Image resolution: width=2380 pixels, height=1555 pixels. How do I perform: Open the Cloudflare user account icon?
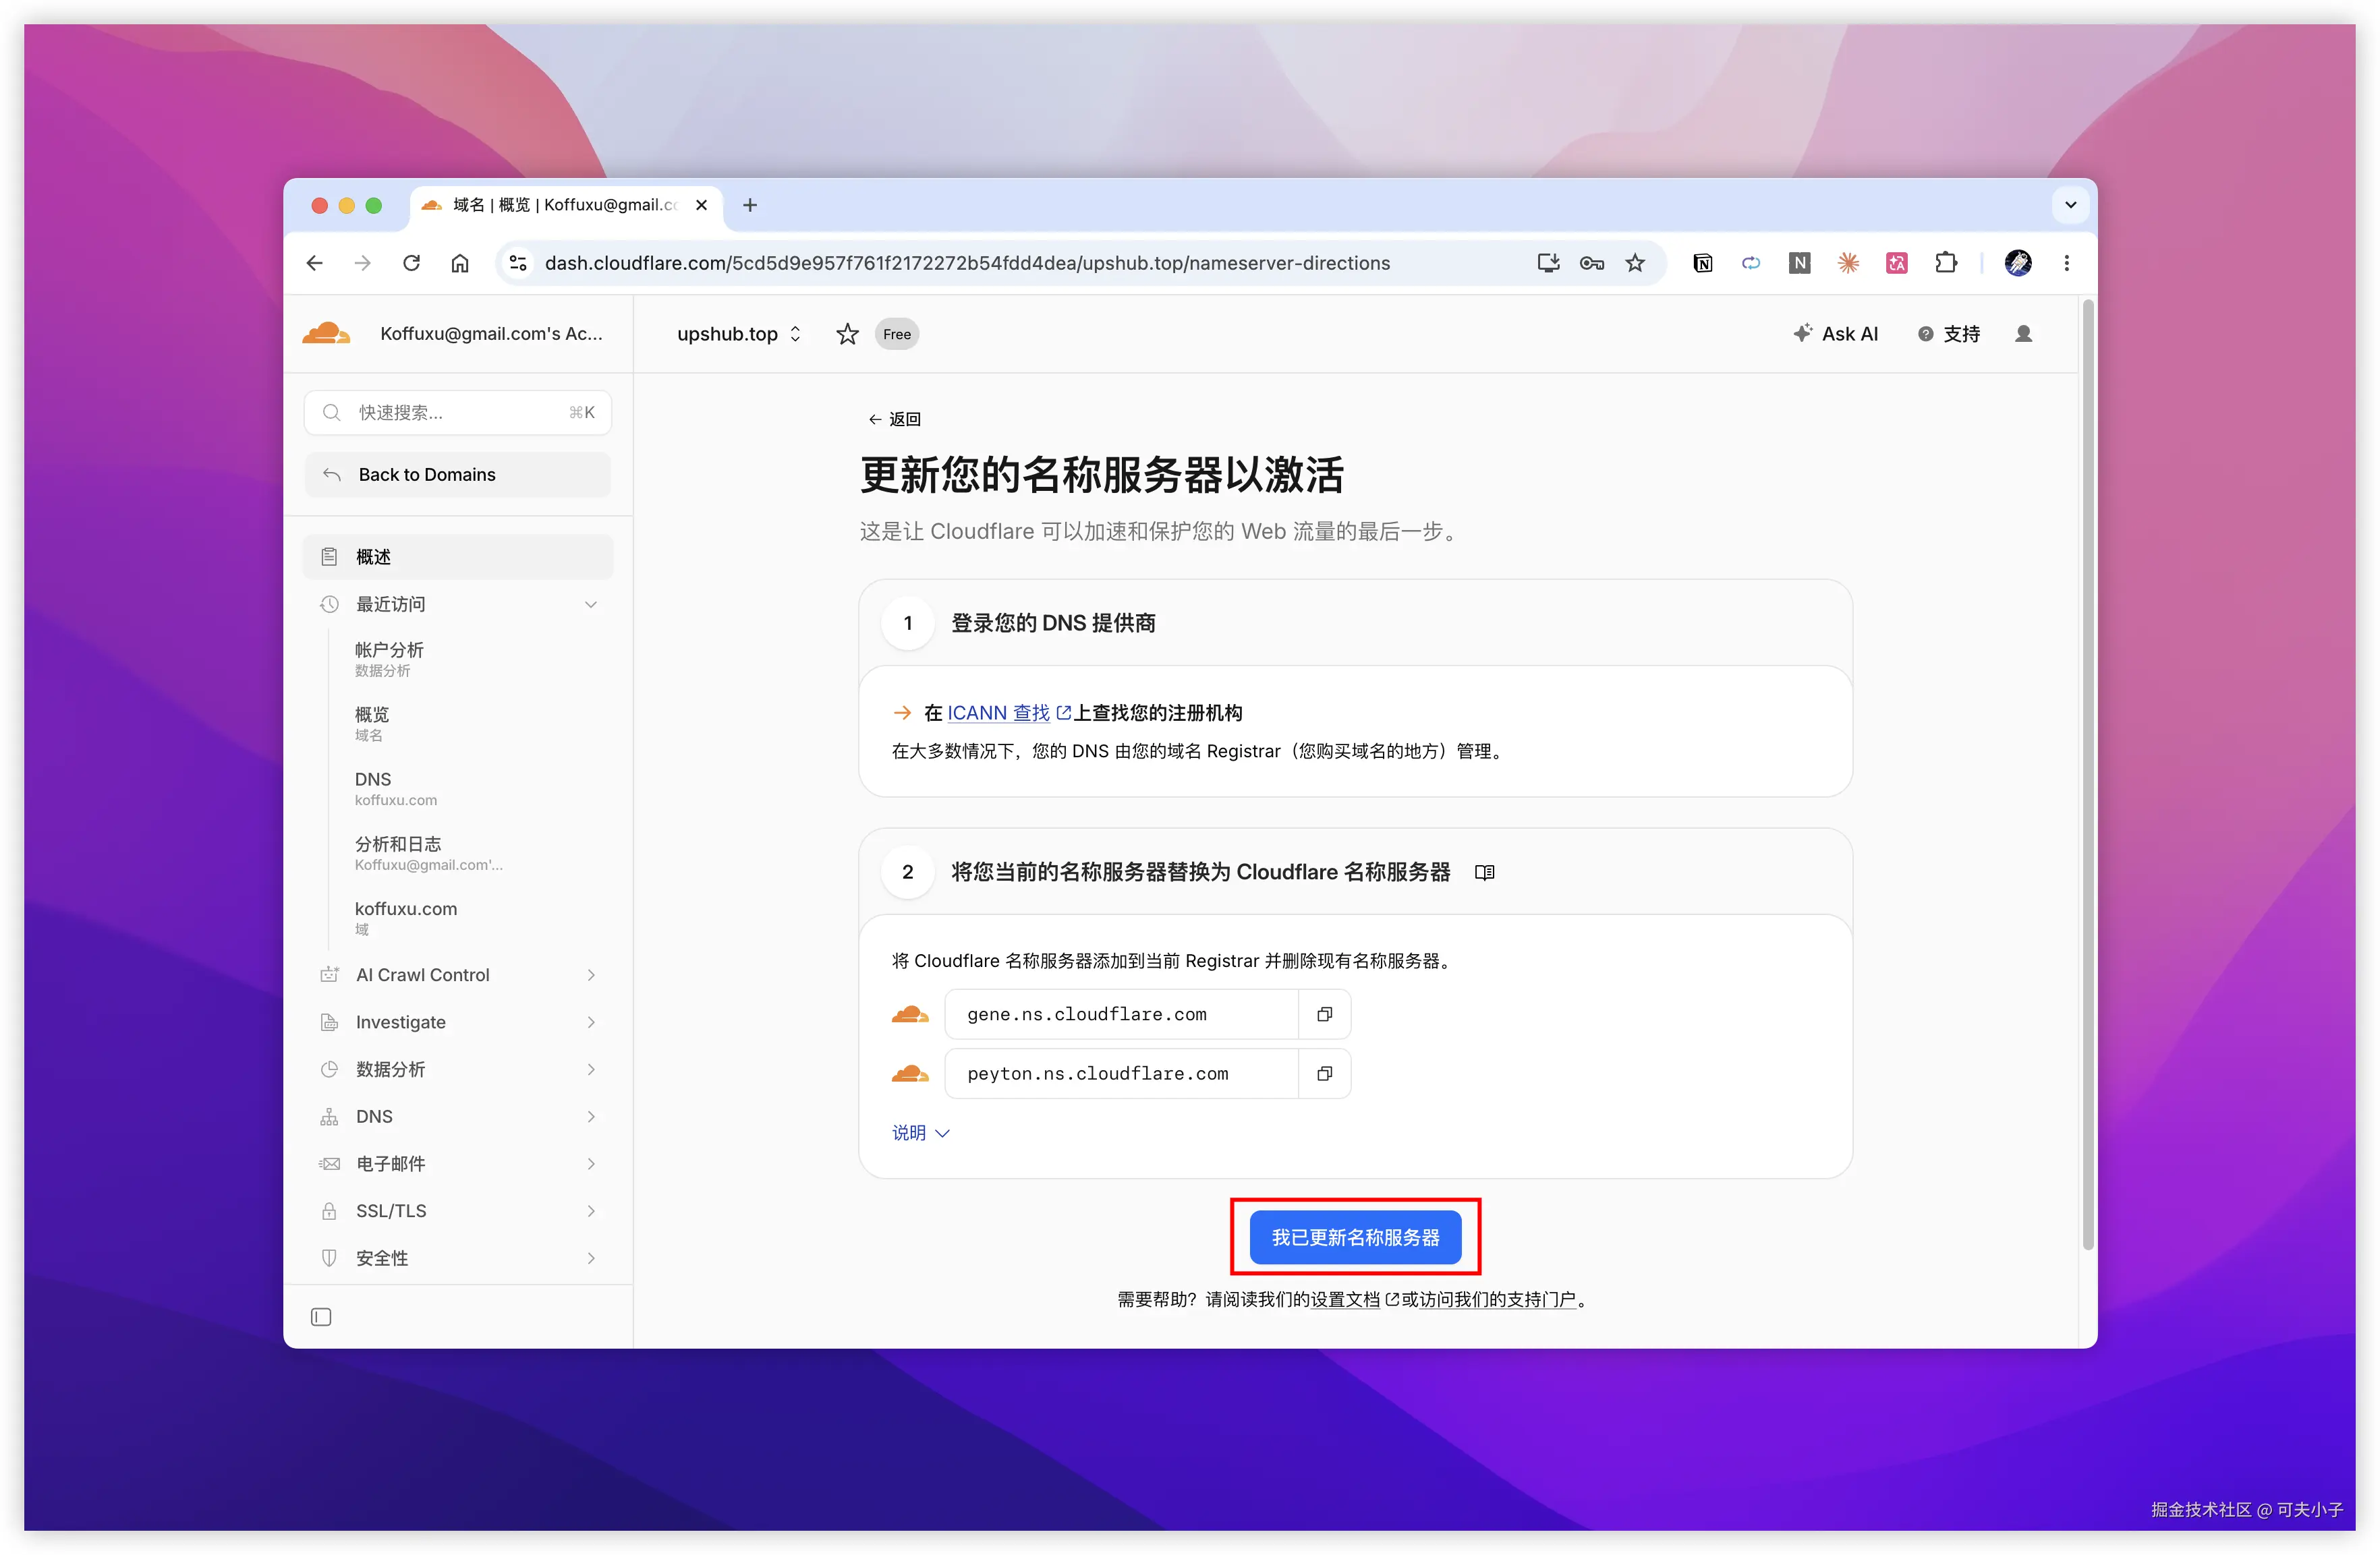pyautogui.click(x=2024, y=334)
